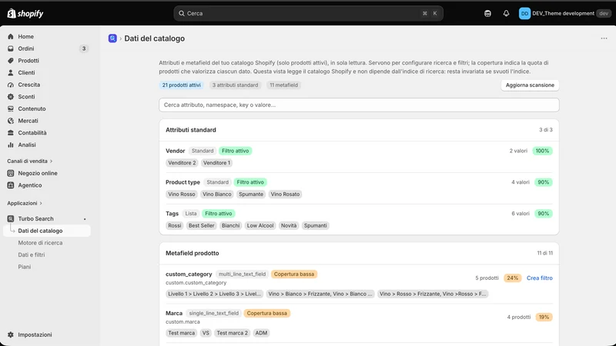
Task: Open Impostazioni settings link
Action: tap(35, 334)
